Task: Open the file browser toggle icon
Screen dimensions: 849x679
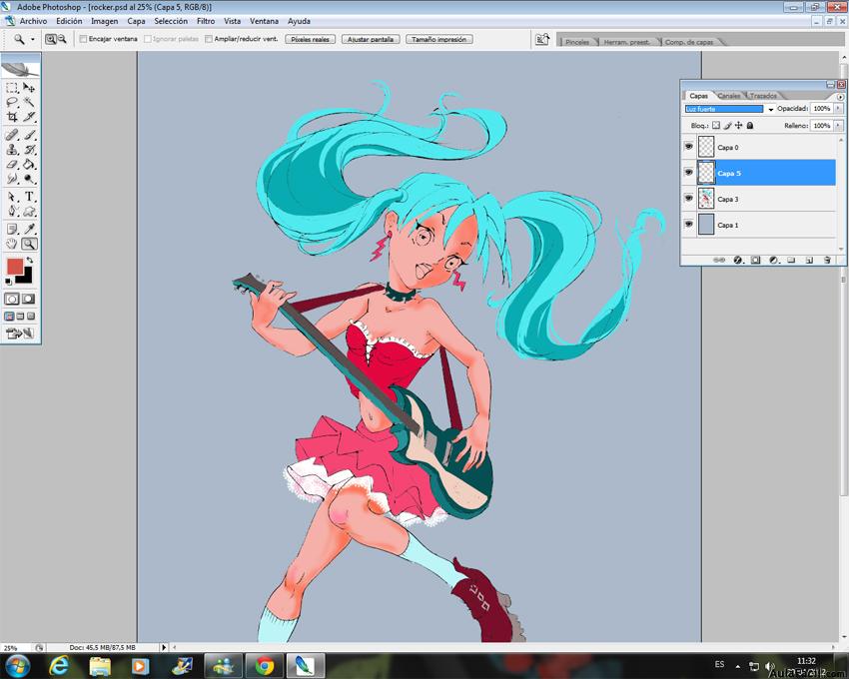Action: [542, 40]
